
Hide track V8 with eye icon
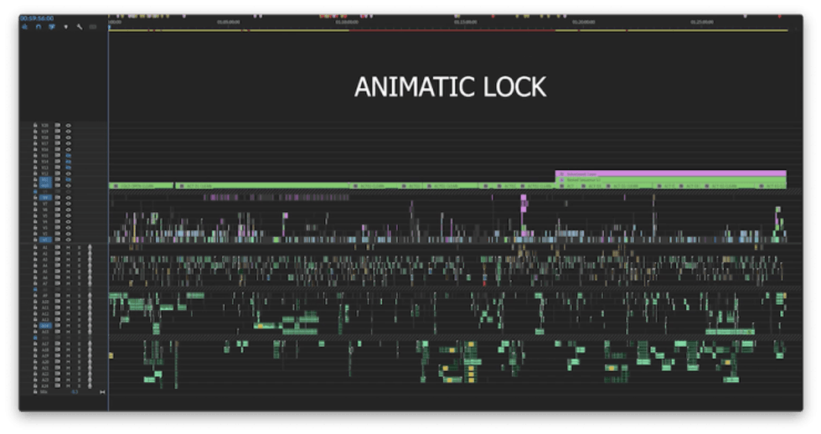(68, 198)
